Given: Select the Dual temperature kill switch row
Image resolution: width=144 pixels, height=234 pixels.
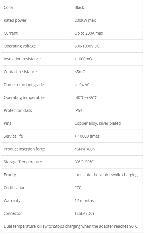Looking at the screenshot, I should [x=72, y=226].
